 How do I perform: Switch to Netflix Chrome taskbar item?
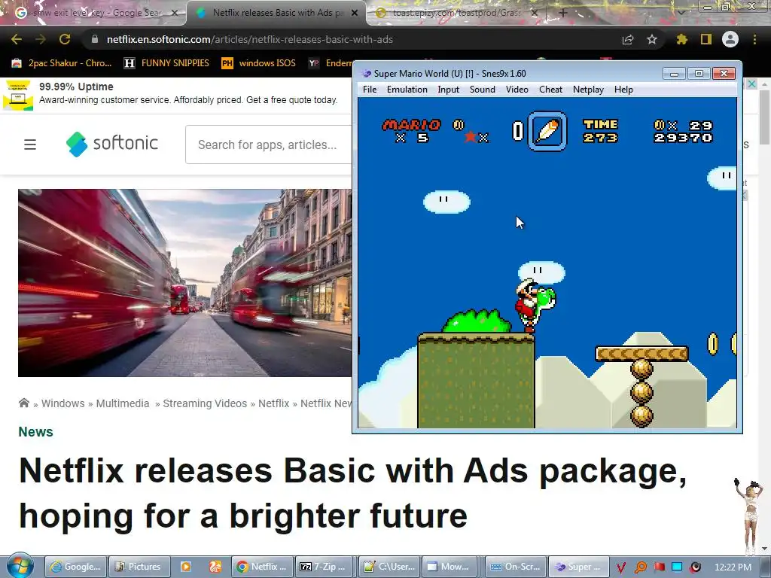click(x=262, y=567)
